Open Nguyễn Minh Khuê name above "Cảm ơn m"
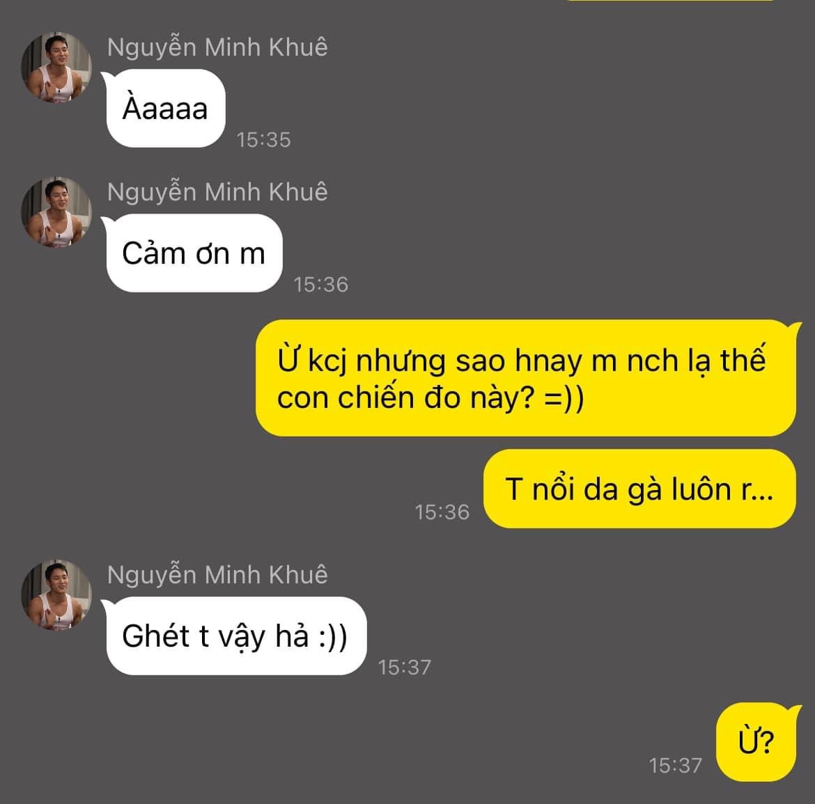815x804 pixels. [217, 191]
